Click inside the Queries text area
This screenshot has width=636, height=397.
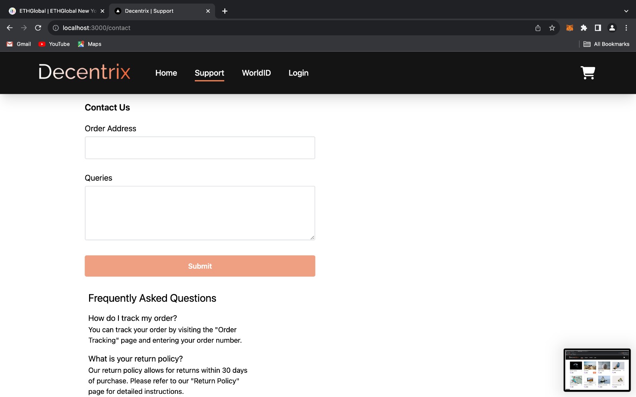(200, 213)
